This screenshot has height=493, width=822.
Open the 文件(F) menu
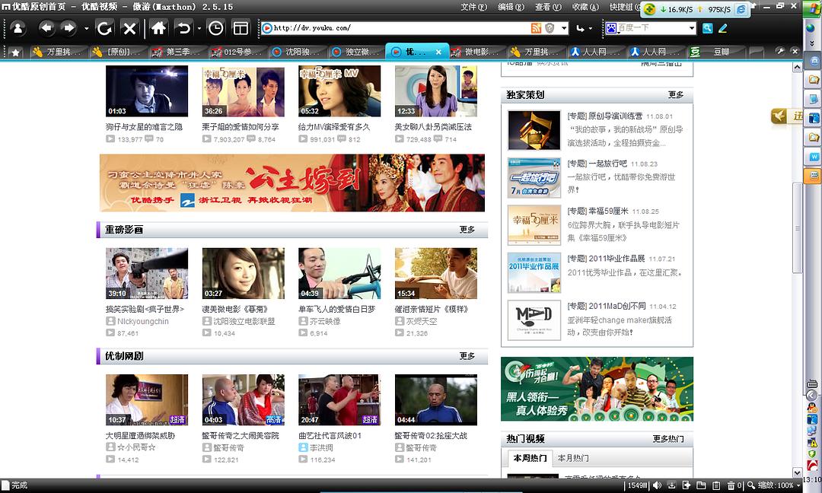(473, 7)
